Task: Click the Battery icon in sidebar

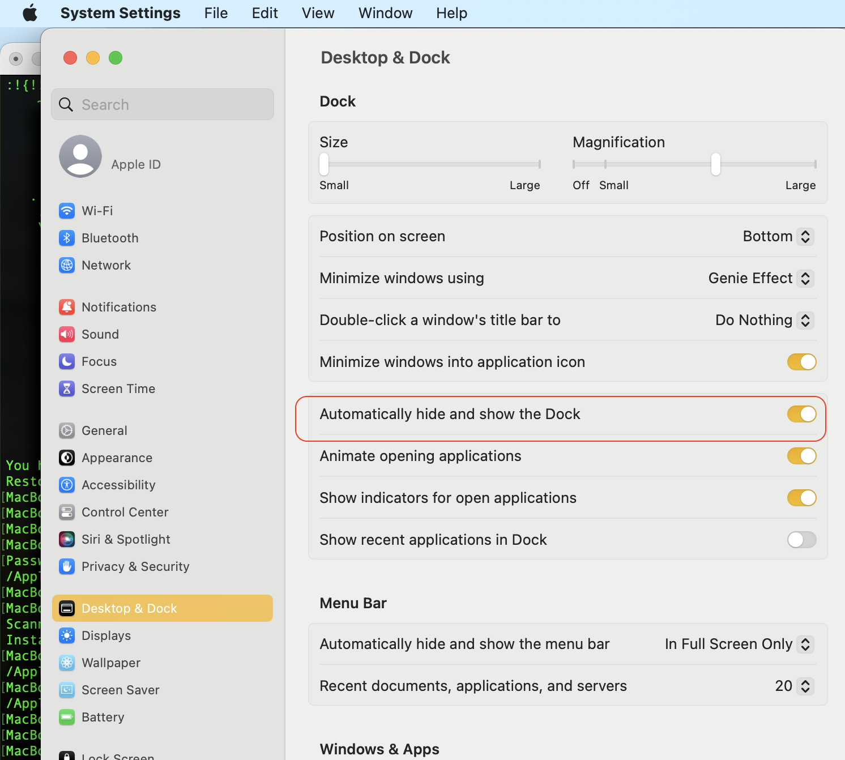Action: coord(67,717)
